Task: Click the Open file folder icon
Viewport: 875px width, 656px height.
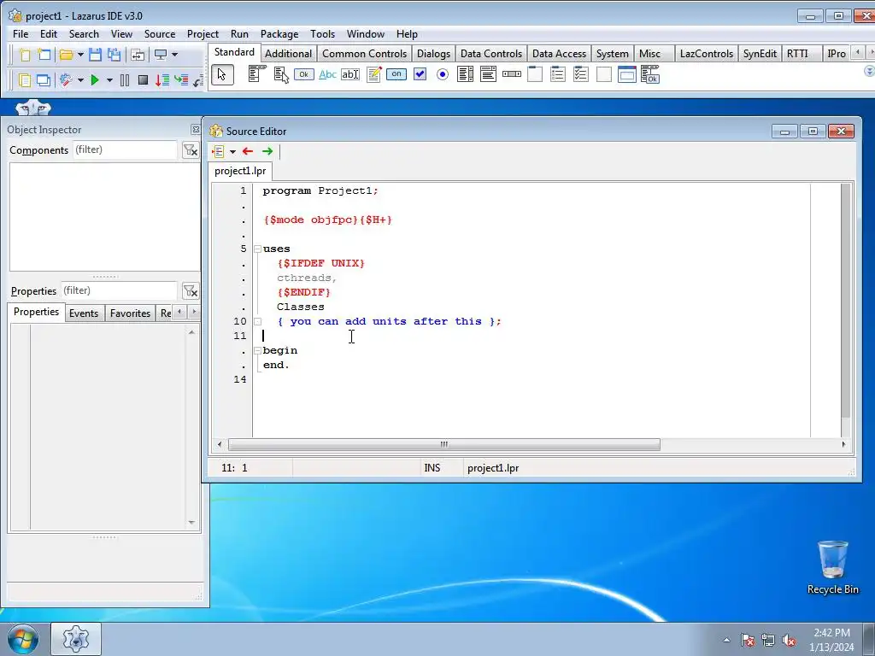Action: pos(67,55)
